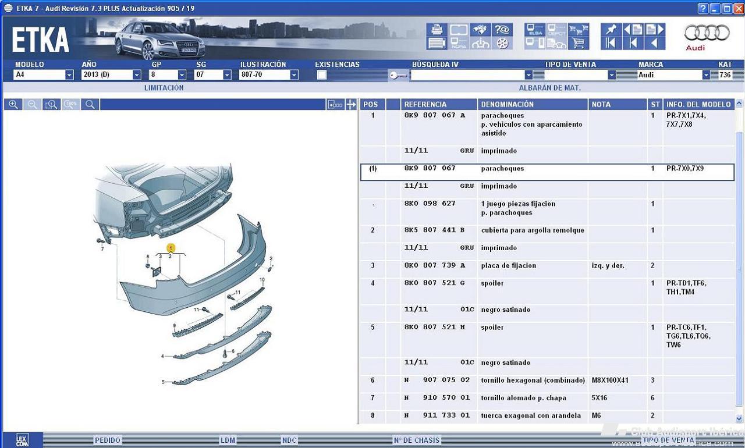Click the panel splitter arrow icon
Screen dimensions: 745x448
[351, 104]
